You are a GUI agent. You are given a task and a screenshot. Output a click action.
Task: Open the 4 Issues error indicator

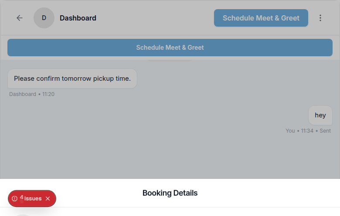point(33,199)
